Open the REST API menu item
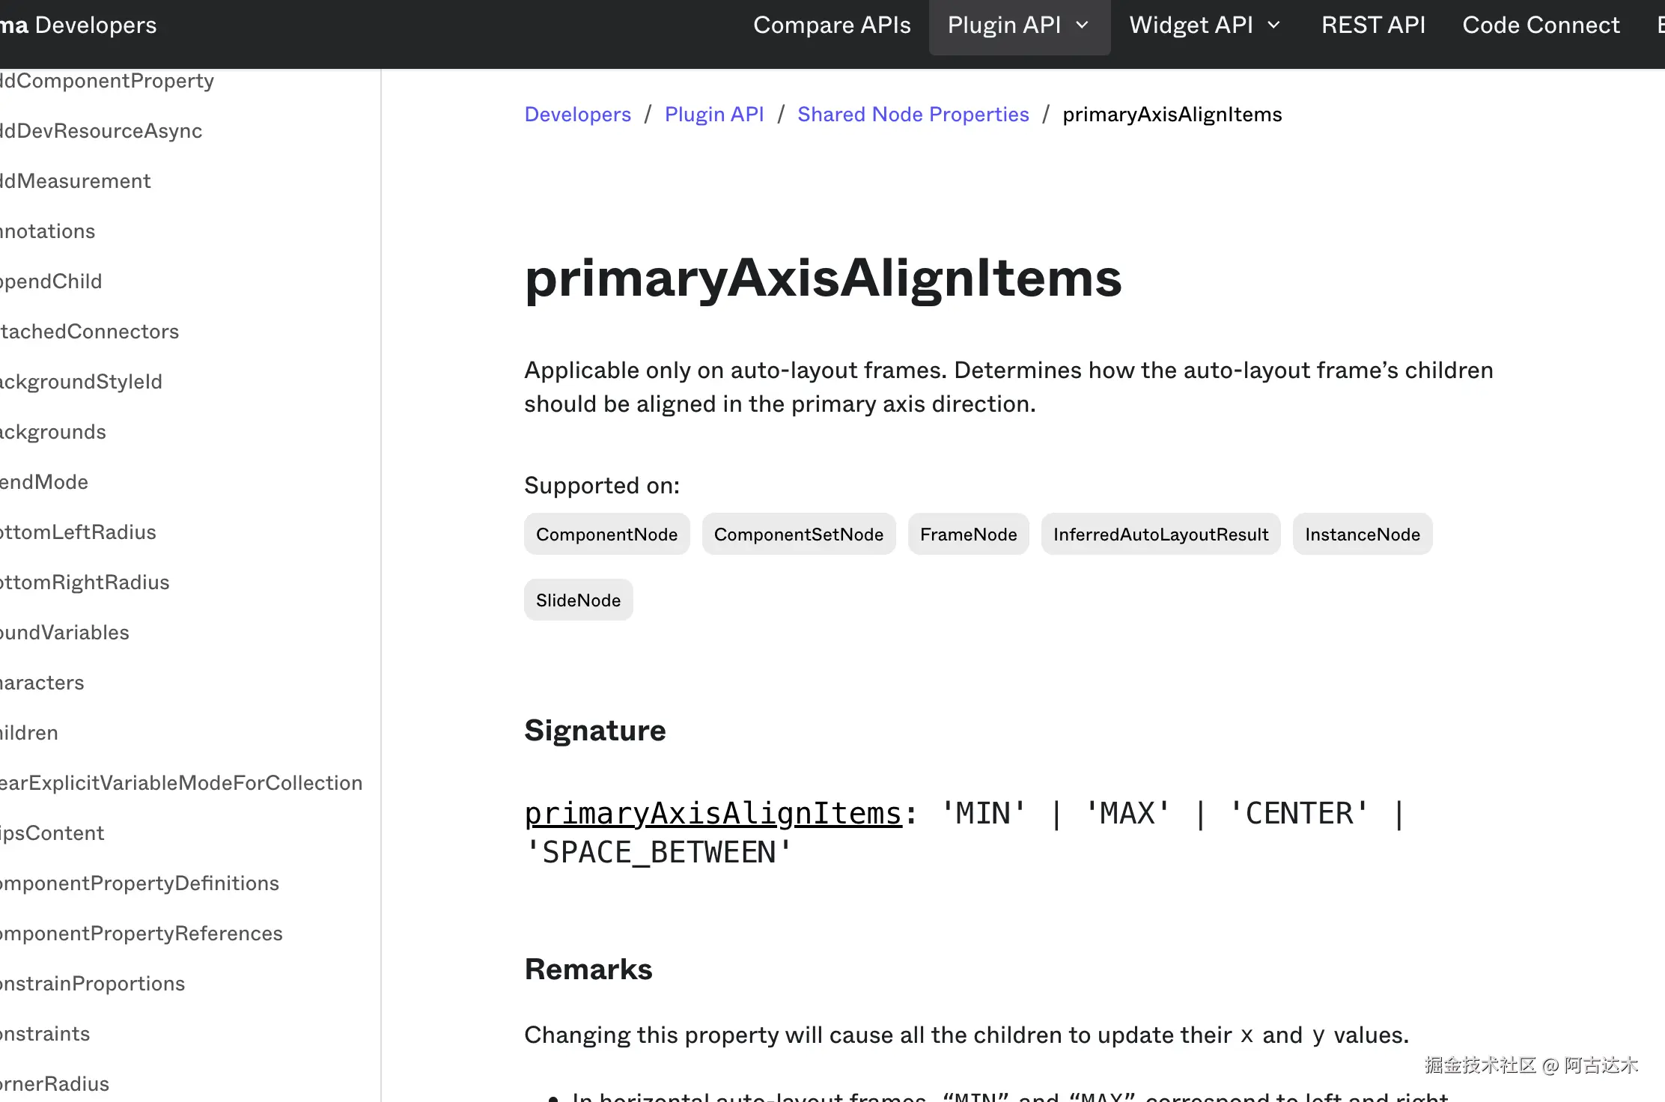This screenshot has width=1665, height=1102. [1373, 25]
